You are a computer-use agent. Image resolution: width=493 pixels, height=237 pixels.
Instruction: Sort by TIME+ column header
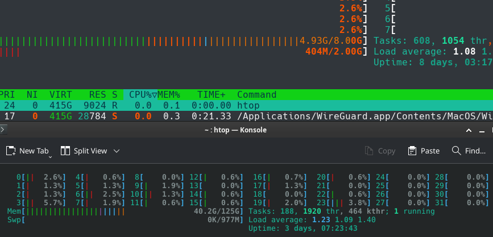pos(212,94)
